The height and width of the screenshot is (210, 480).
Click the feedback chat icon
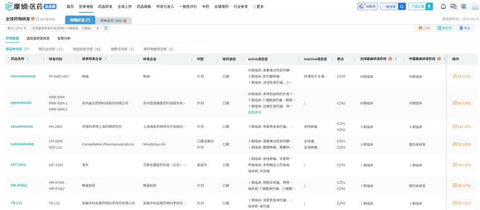pos(453,6)
